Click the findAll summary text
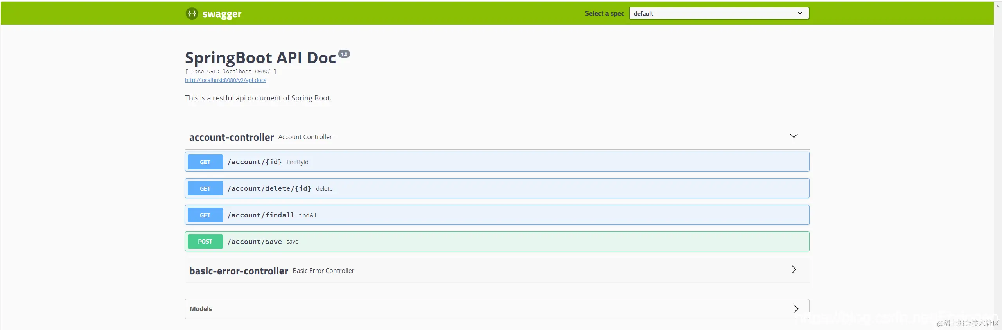Image resolution: width=1002 pixels, height=330 pixels. click(x=307, y=215)
